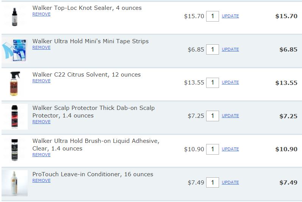This screenshot has height=202, width=302.
Task: Click the ProTouch Leave-in Conditioner thumbnail
Action: coord(15,183)
